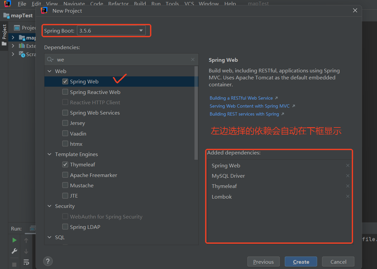Uncheck the Spring Web checkbox
The width and height of the screenshot is (377, 269).
click(x=65, y=81)
